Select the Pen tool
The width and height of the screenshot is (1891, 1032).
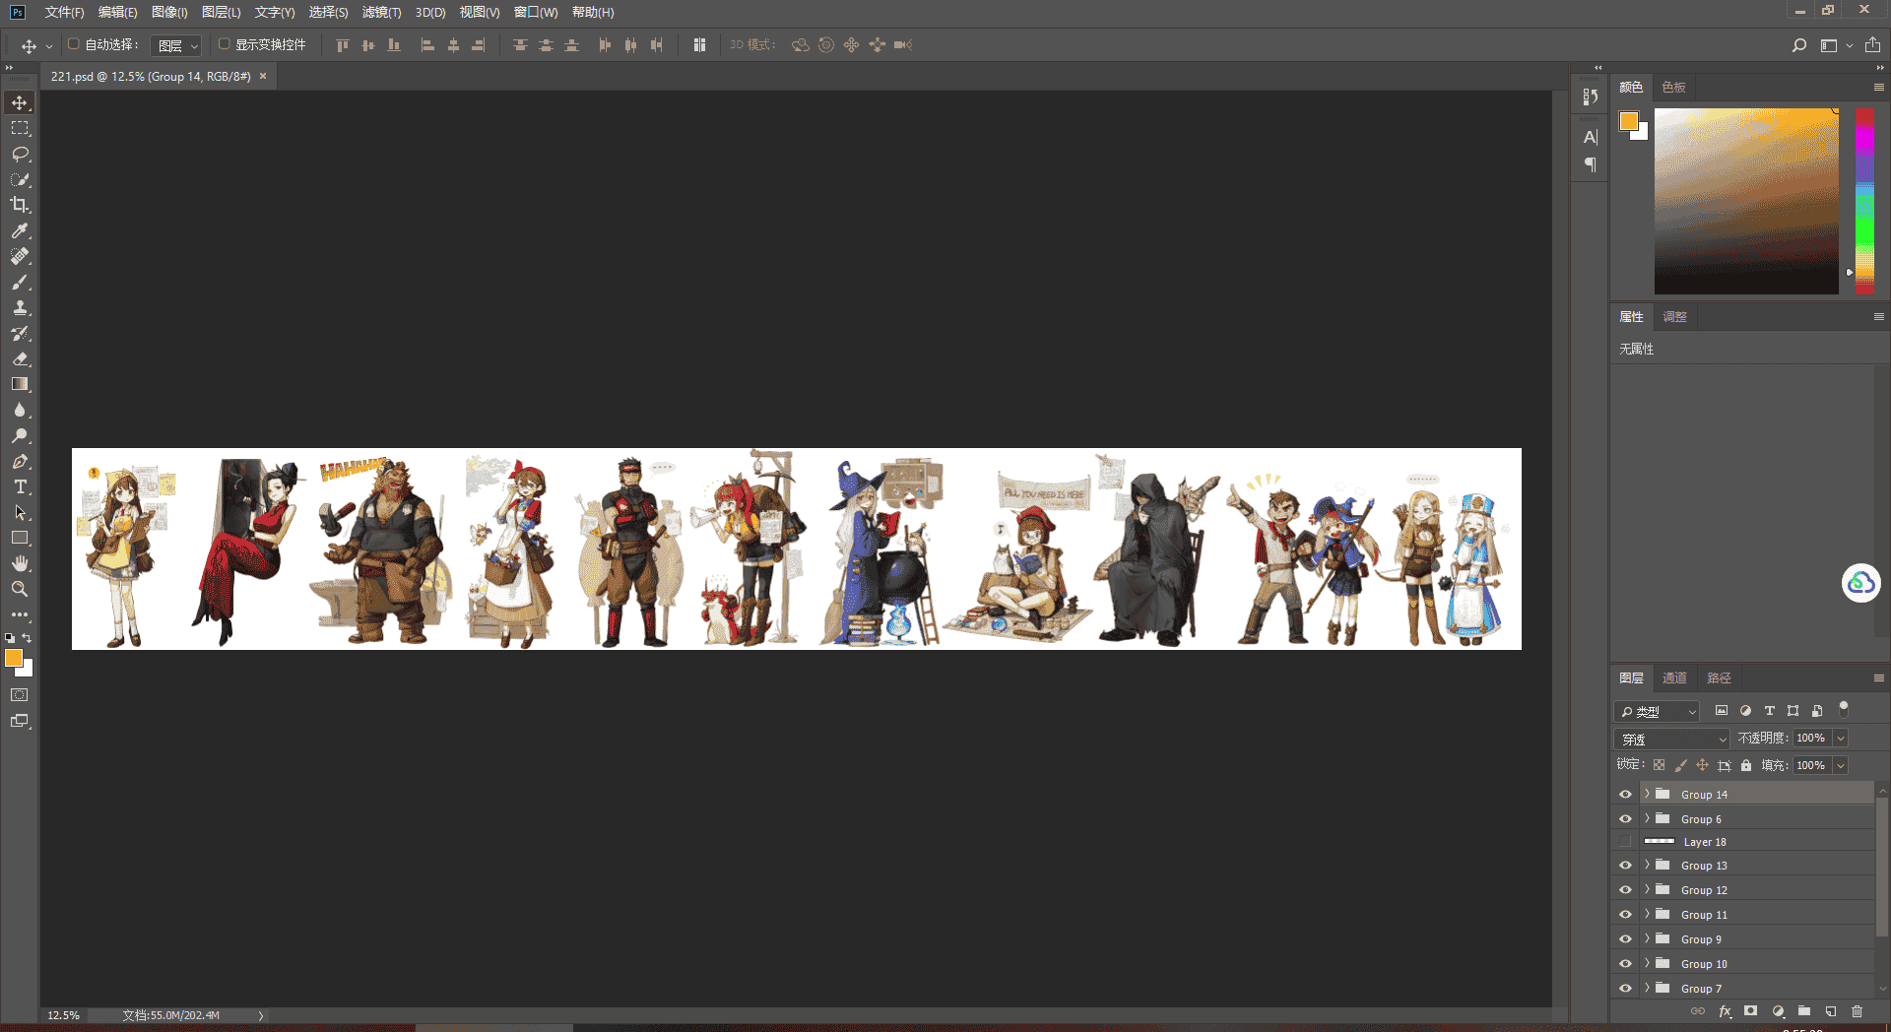point(20,461)
